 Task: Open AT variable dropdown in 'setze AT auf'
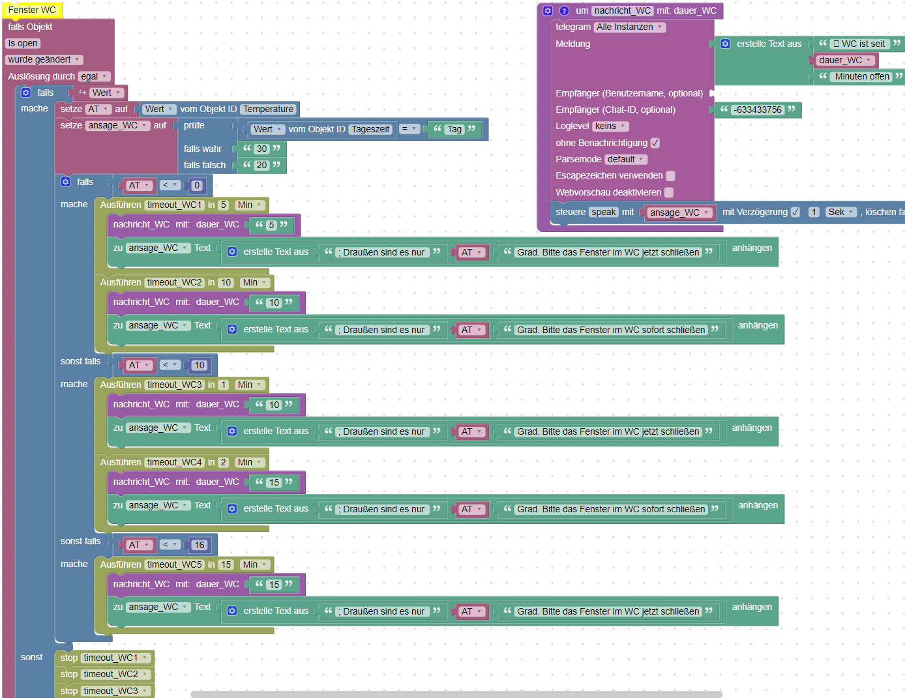(98, 109)
